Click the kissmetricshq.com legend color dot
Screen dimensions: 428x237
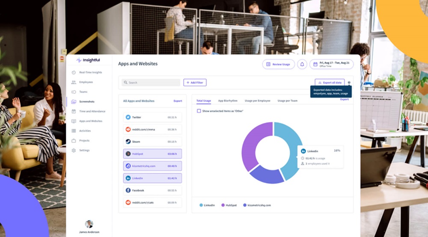[x=245, y=205]
